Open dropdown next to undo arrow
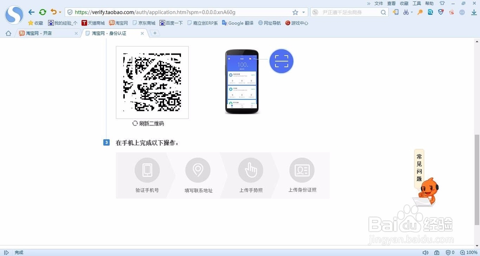 (60, 12)
